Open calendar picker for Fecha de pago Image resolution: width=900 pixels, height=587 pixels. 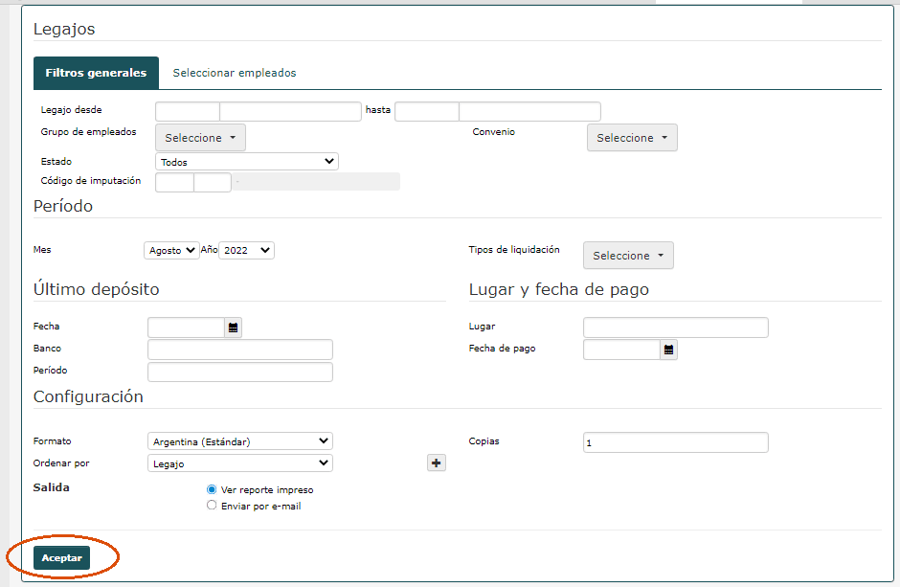(x=668, y=350)
